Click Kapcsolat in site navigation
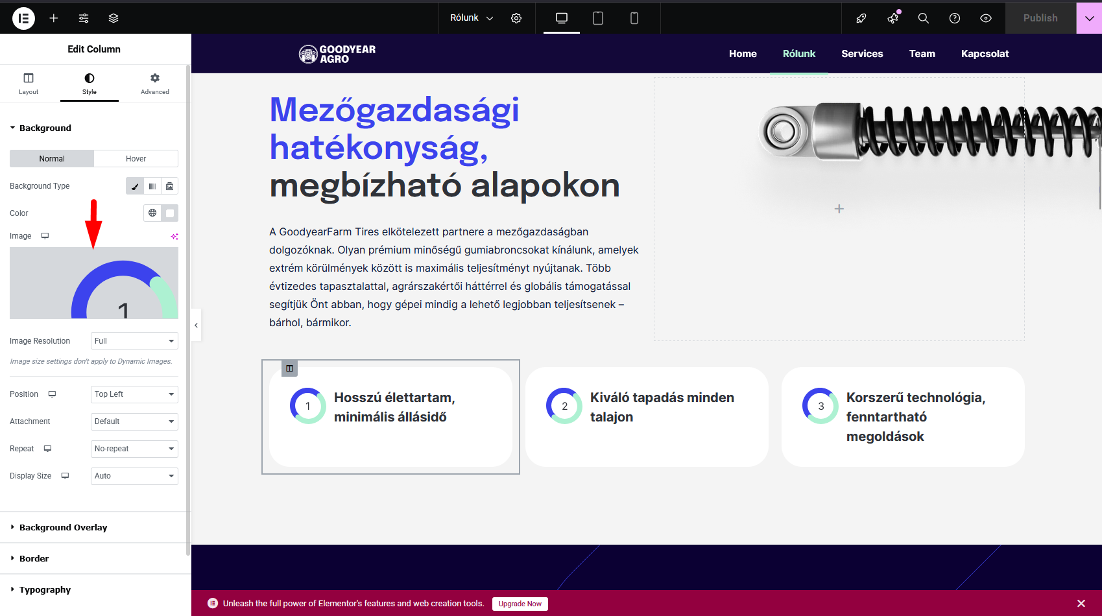 click(985, 54)
